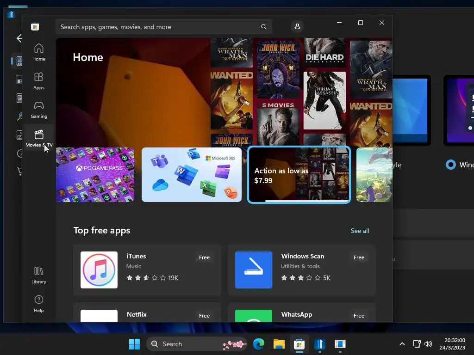Screen dimensions: 474x355
Task: Click the taskbar Search box
Action: pos(196,344)
